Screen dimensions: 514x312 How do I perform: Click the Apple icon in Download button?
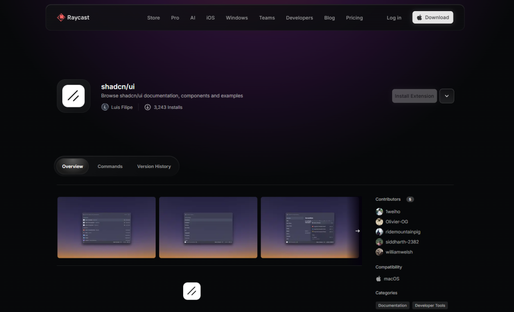419,18
